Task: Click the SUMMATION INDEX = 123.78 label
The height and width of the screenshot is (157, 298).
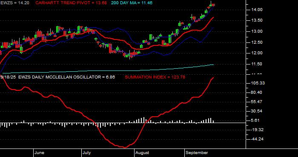Action: coord(155,77)
